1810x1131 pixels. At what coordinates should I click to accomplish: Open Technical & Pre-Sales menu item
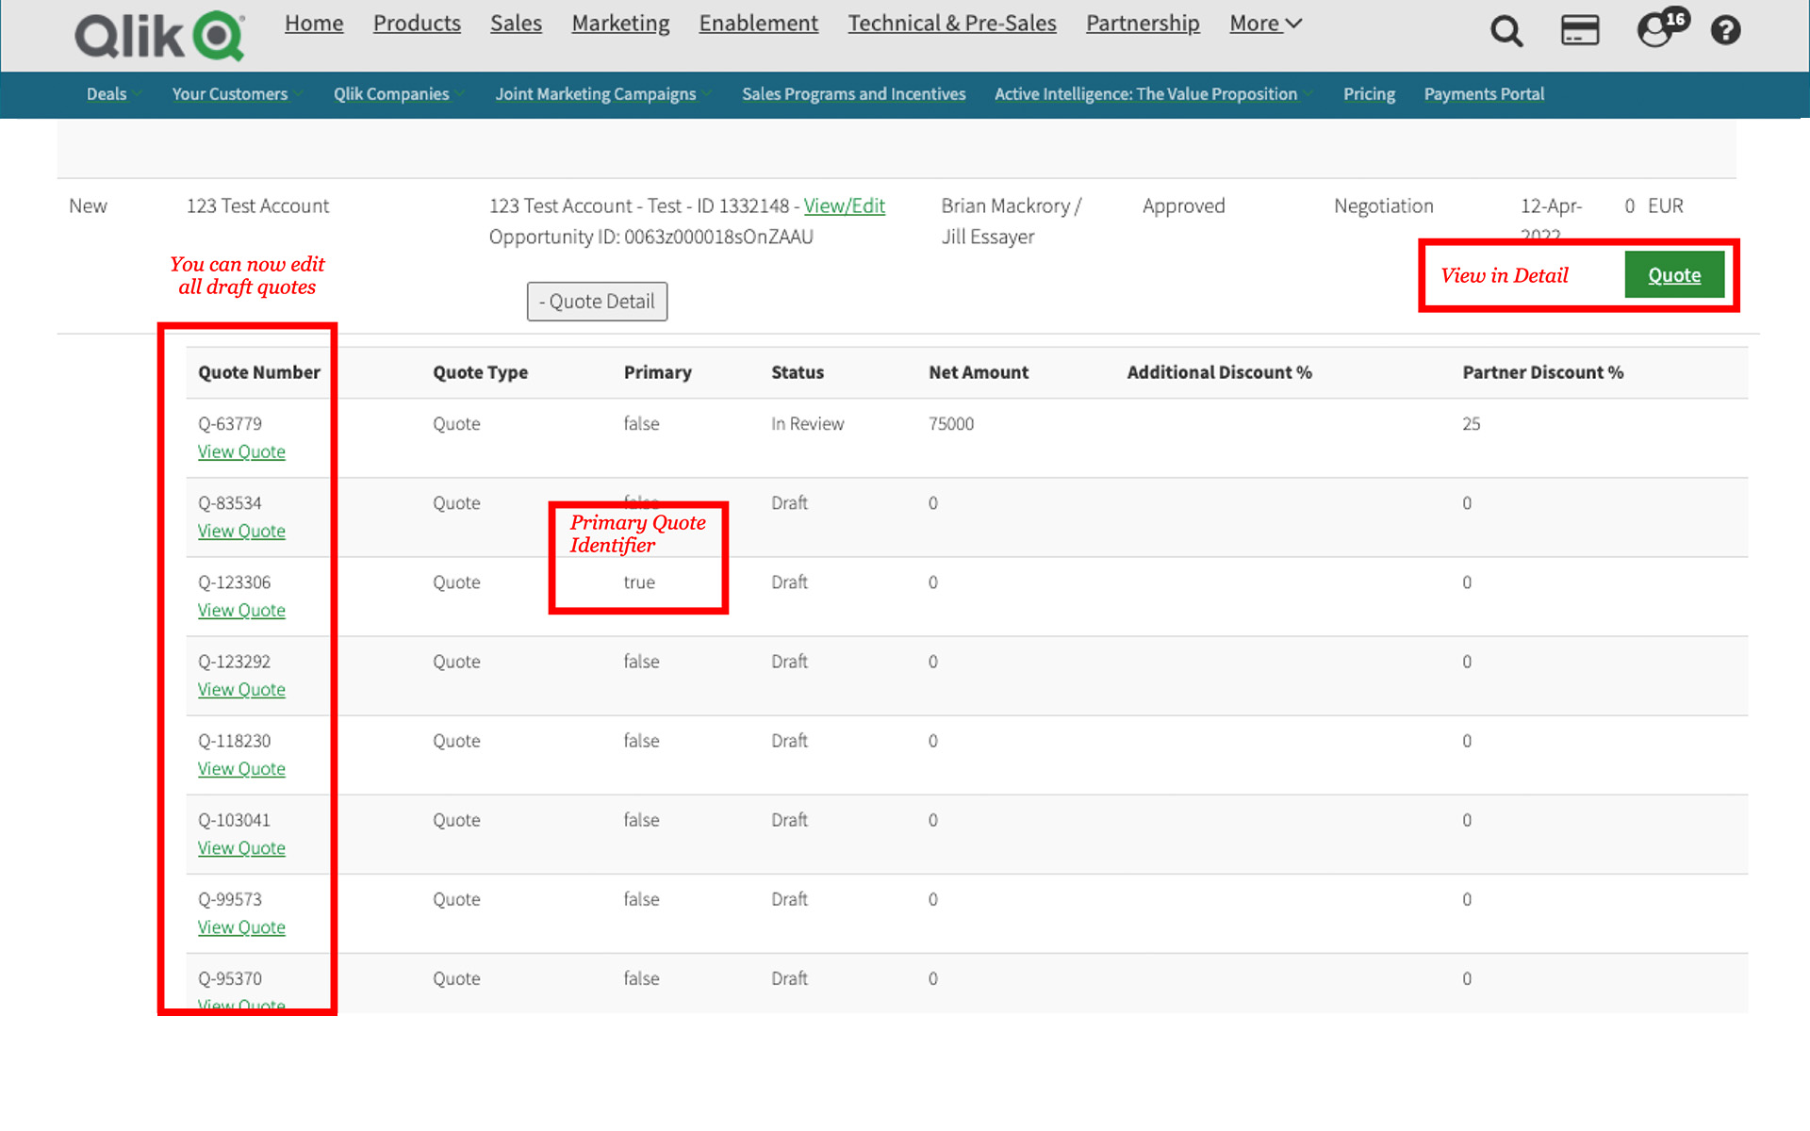point(952,24)
